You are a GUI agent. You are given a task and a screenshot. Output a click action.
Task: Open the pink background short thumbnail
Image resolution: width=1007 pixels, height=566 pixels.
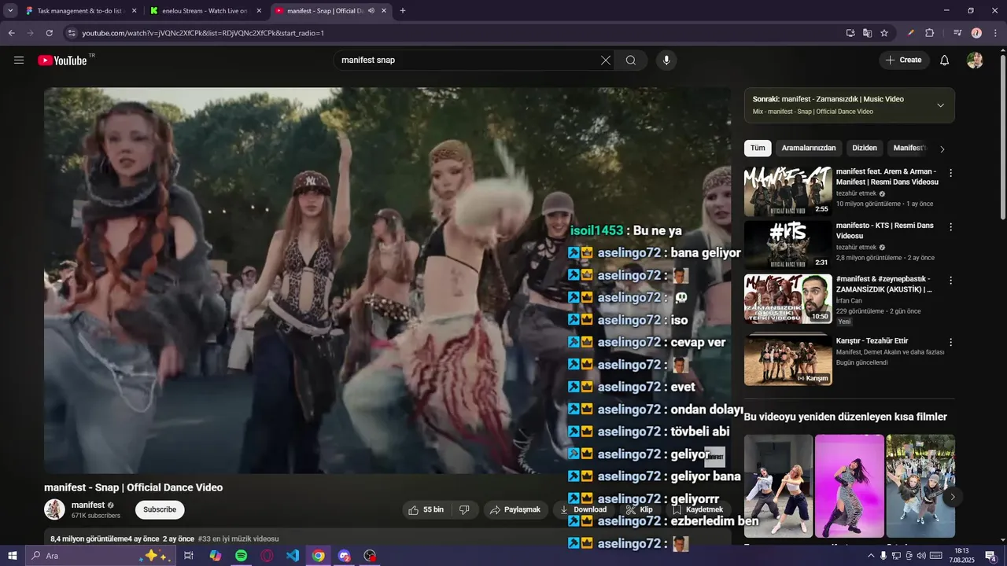pyautogui.click(x=850, y=486)
